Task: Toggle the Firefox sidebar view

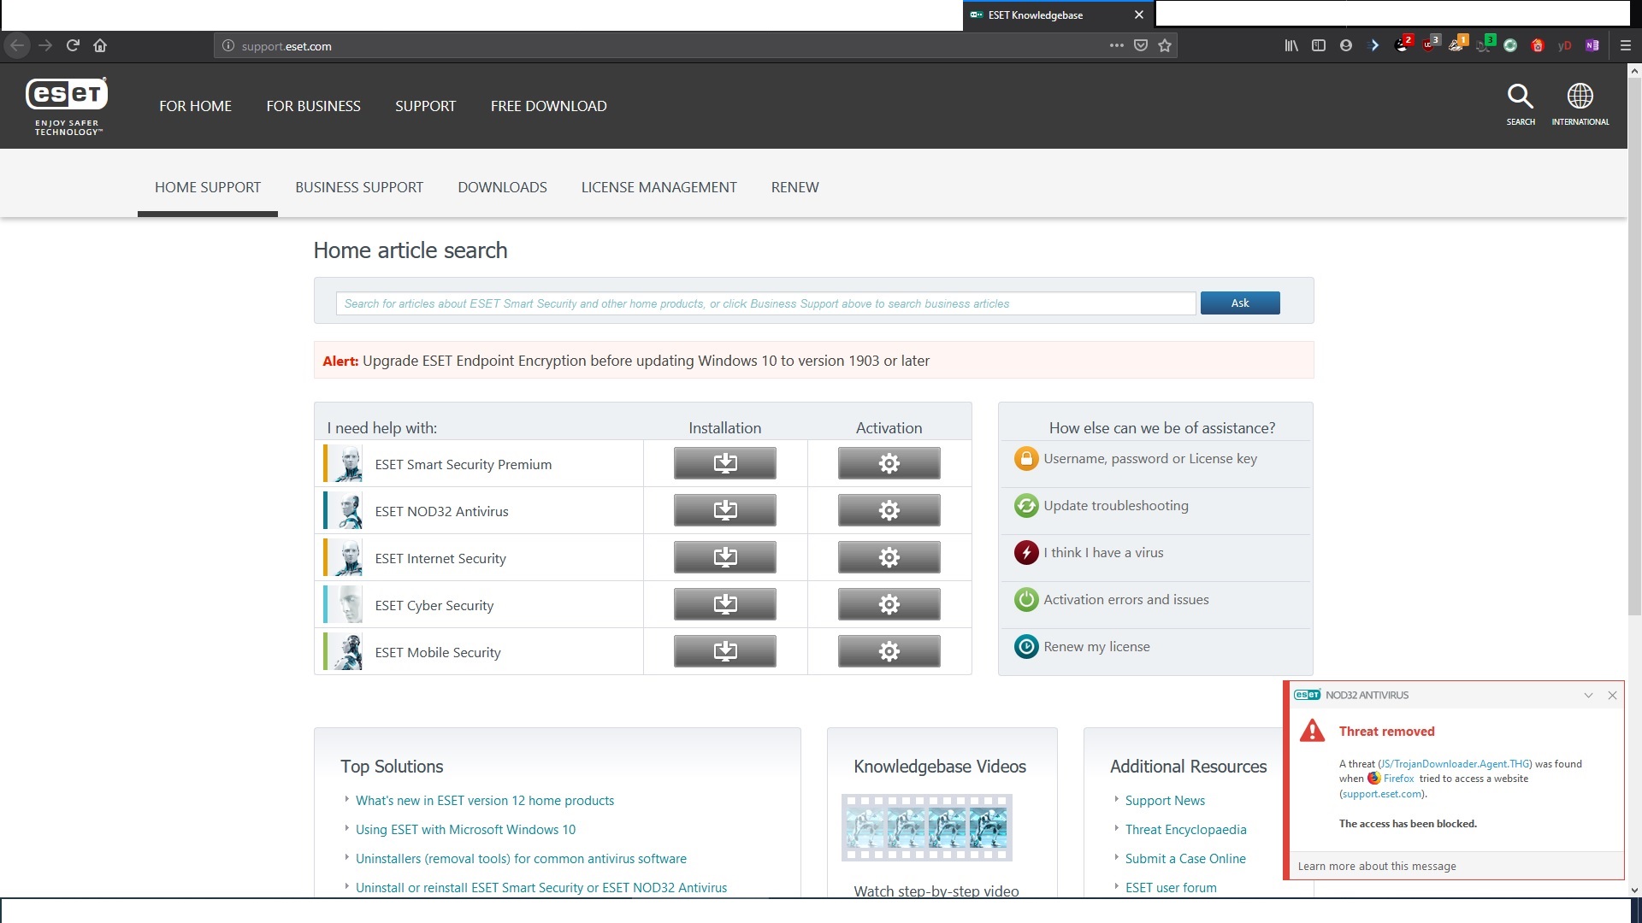Action: click(1319, 46)
